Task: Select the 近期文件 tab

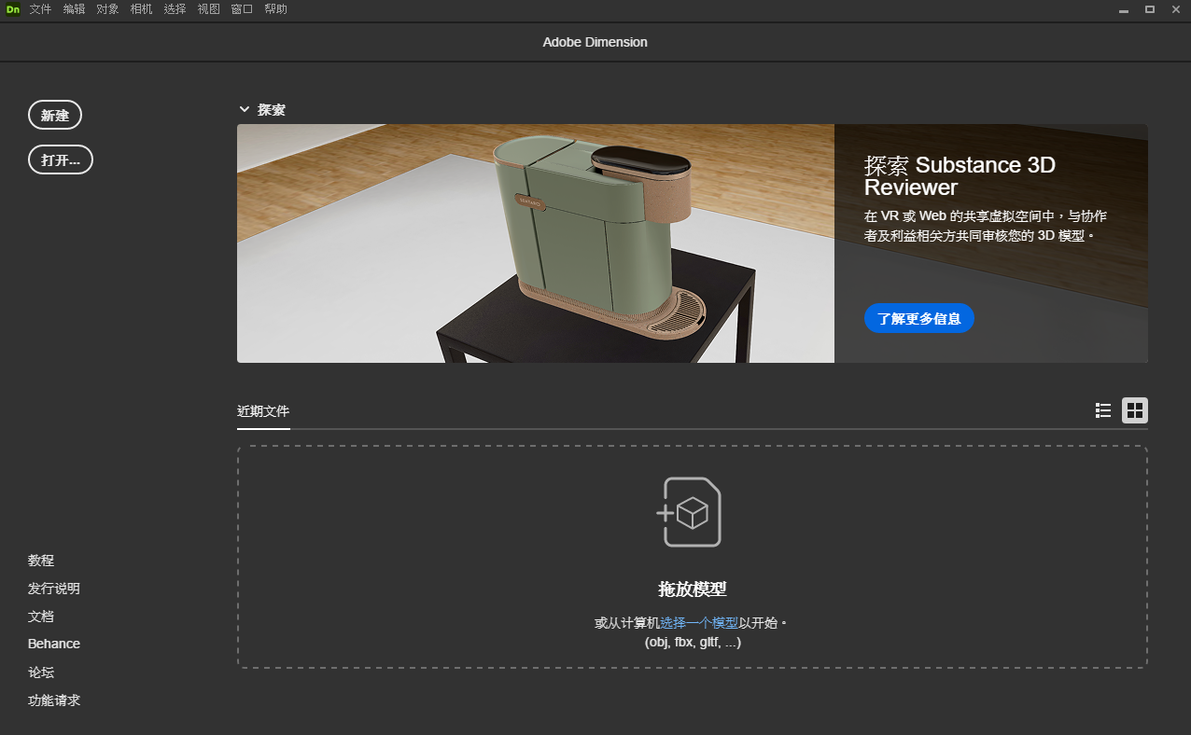Action: click(263, 411)
